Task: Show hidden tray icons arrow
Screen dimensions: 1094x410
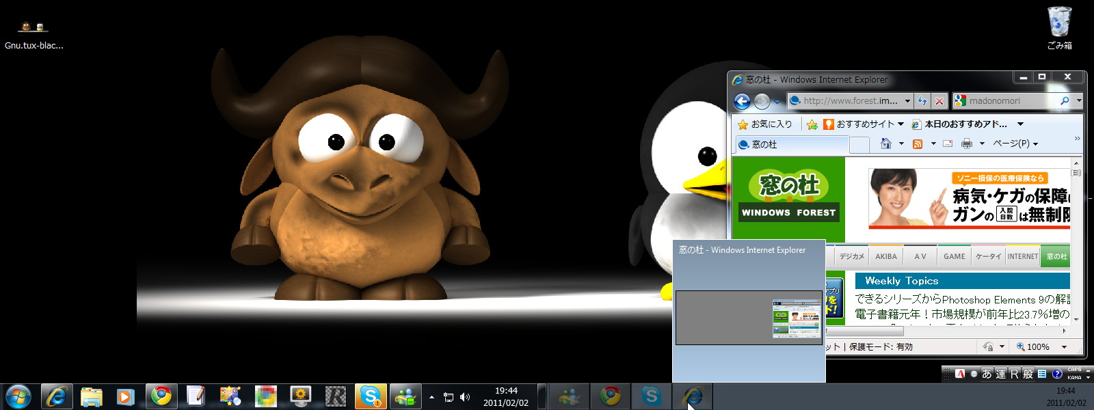Action: [431, 397]
